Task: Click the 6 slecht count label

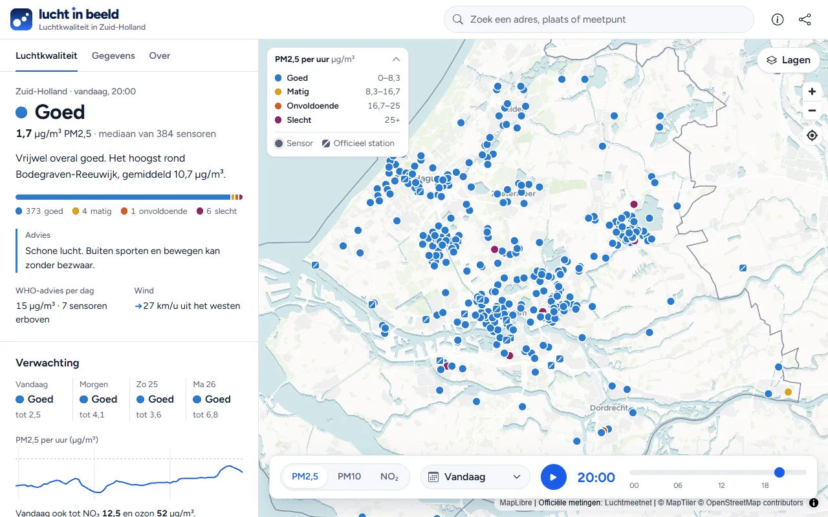Action: point(217,211)
